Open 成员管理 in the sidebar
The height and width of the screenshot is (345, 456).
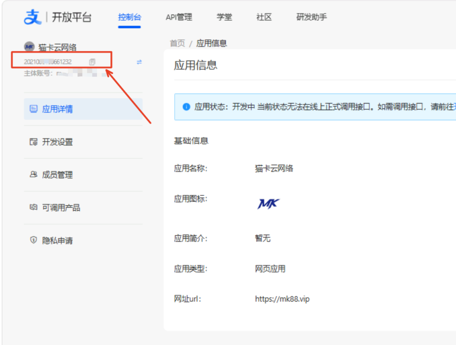tap(83, 175)
